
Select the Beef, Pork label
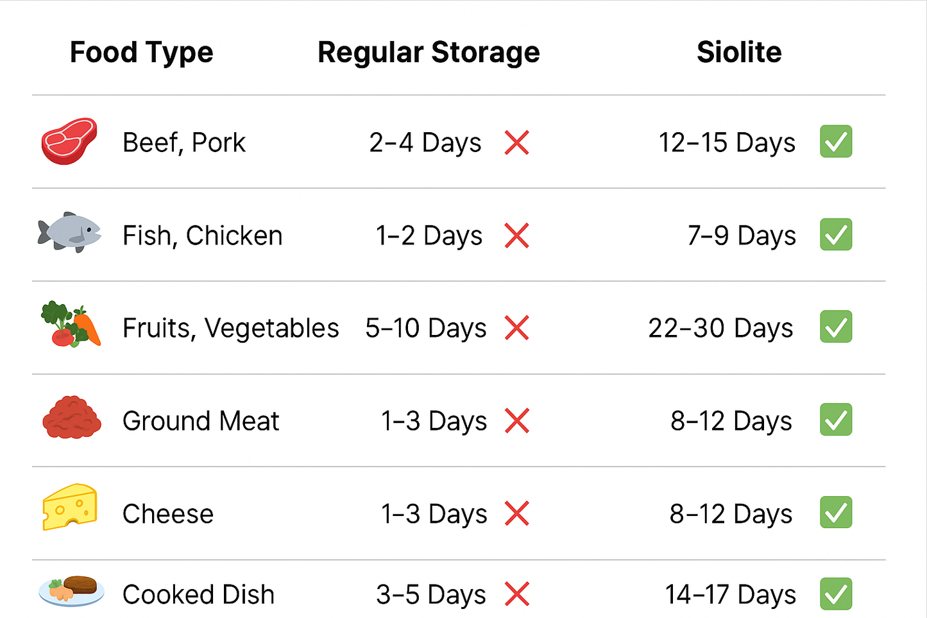pos(184,143)
